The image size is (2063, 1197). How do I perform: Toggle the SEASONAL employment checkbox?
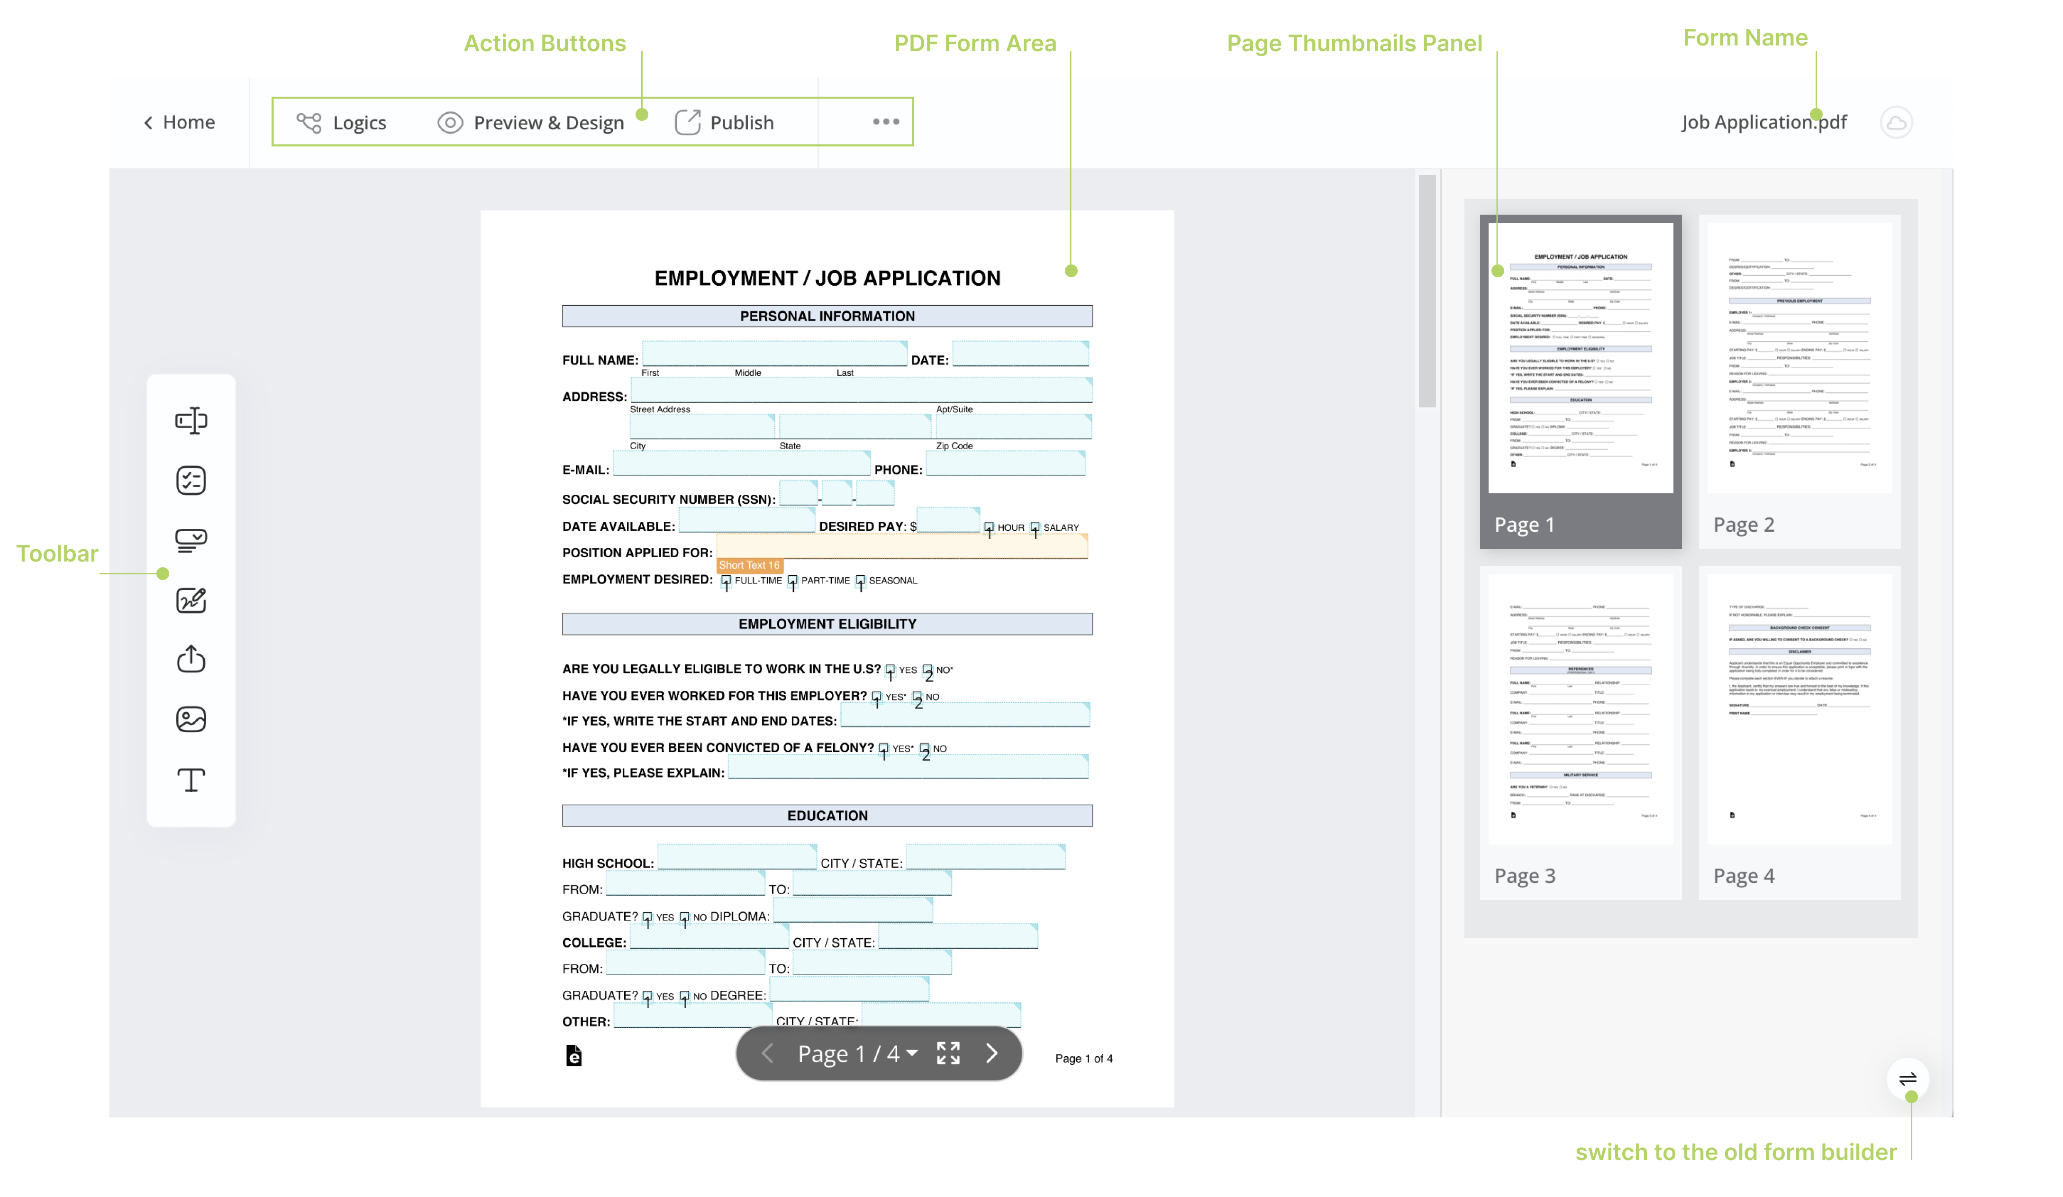coord(861,580)
